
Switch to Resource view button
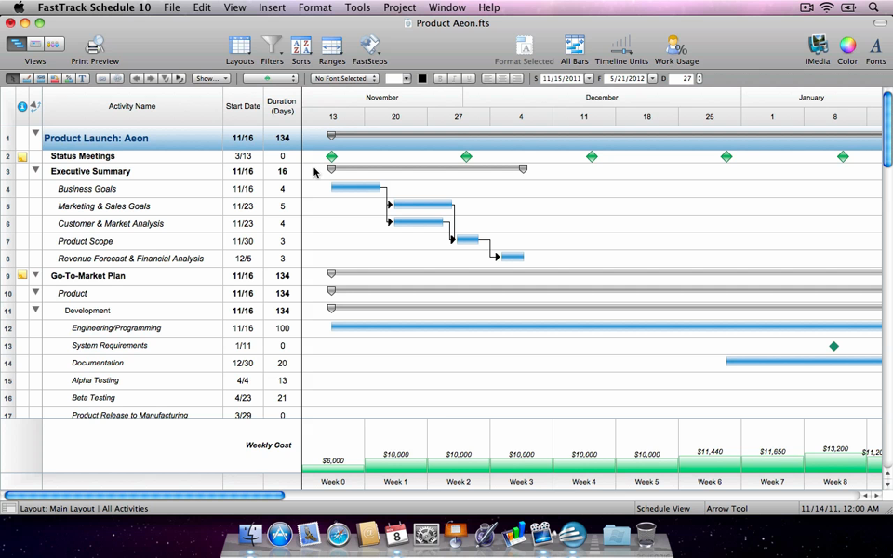54,45
